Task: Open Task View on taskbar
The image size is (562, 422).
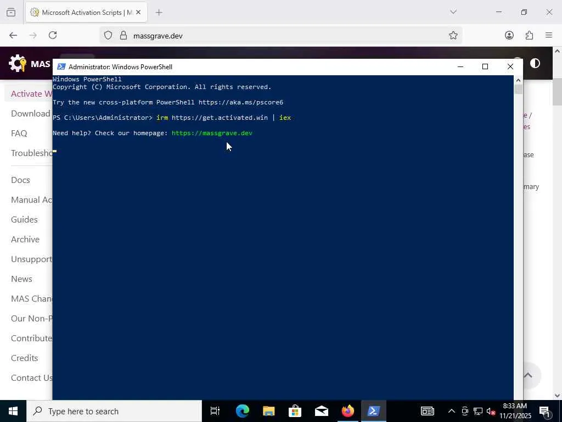Action: click(215, 411)
